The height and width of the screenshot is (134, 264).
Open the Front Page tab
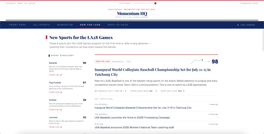pos(18,25)
